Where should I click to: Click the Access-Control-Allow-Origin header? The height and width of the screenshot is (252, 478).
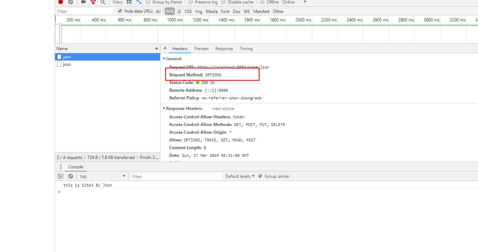pos(200,132)
